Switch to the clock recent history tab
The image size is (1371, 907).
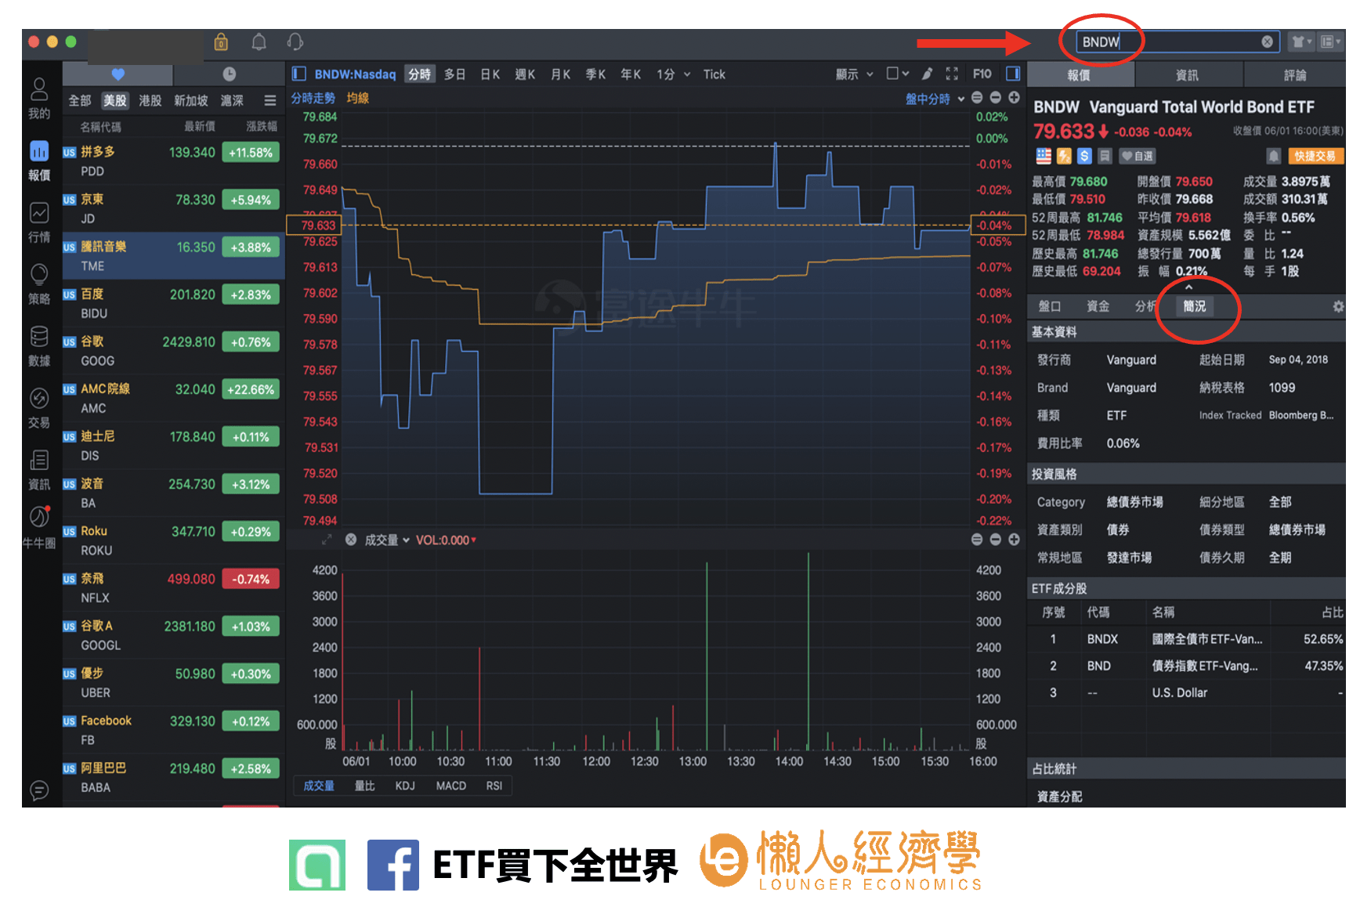(229, 74)
